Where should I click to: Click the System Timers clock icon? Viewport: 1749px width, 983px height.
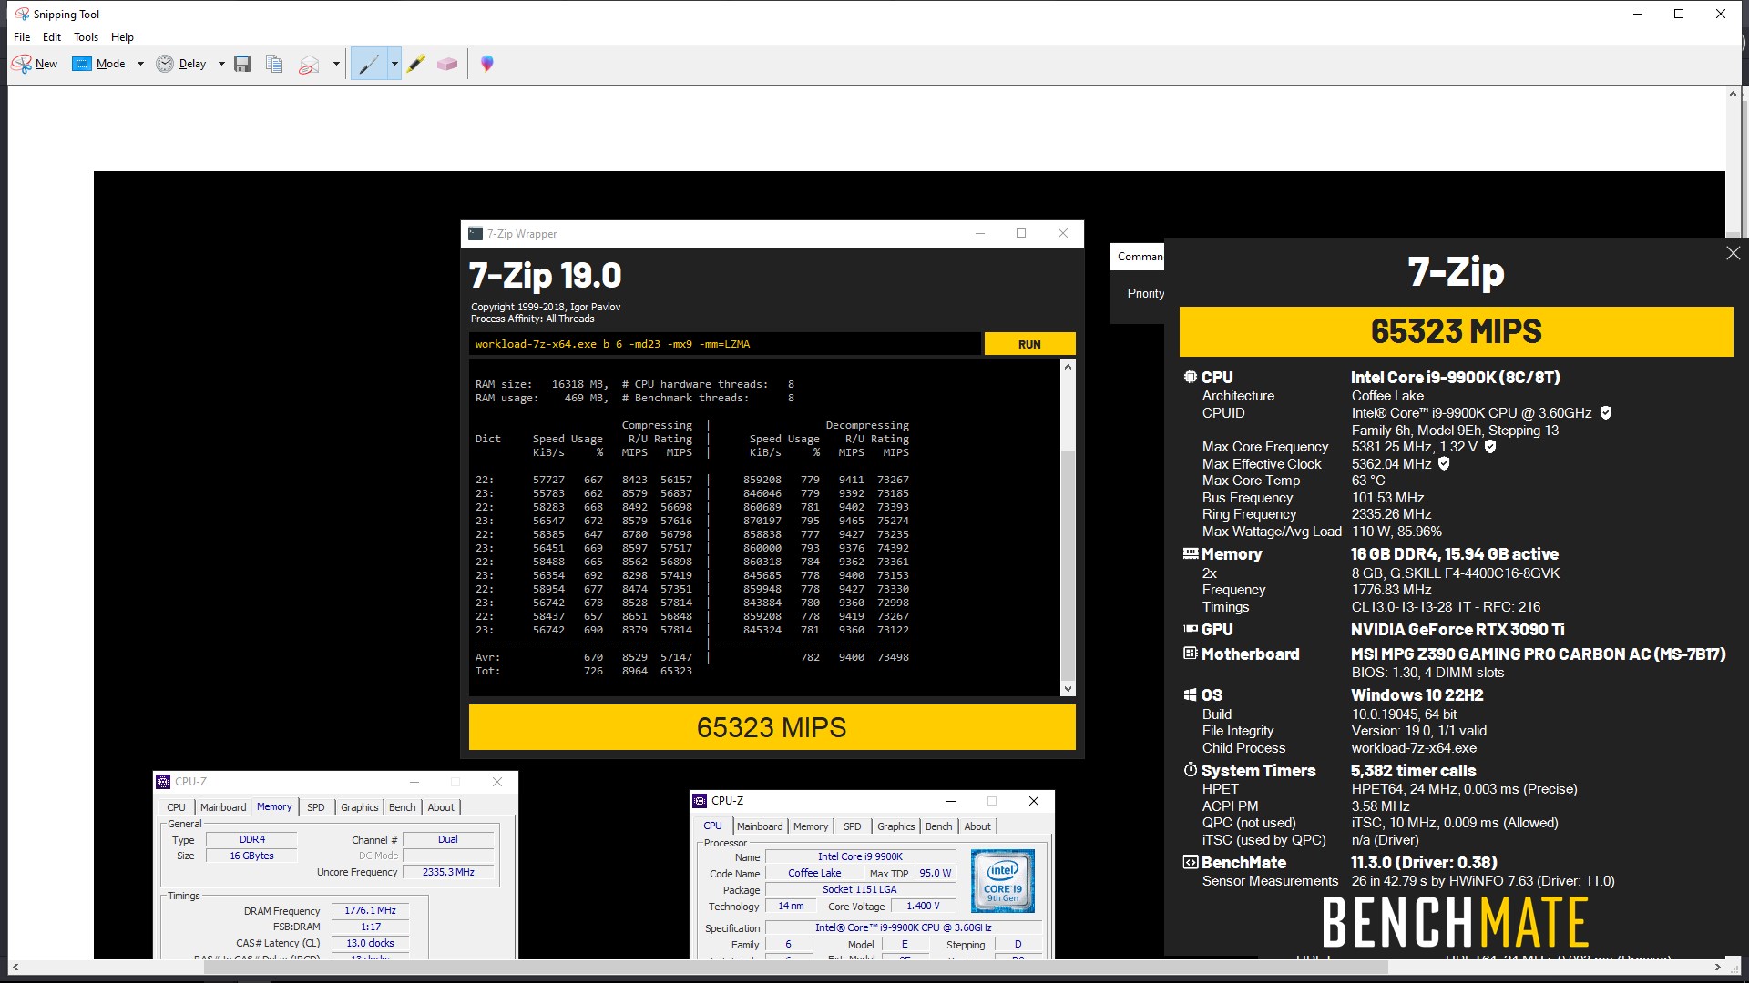tap(1190, 770)
